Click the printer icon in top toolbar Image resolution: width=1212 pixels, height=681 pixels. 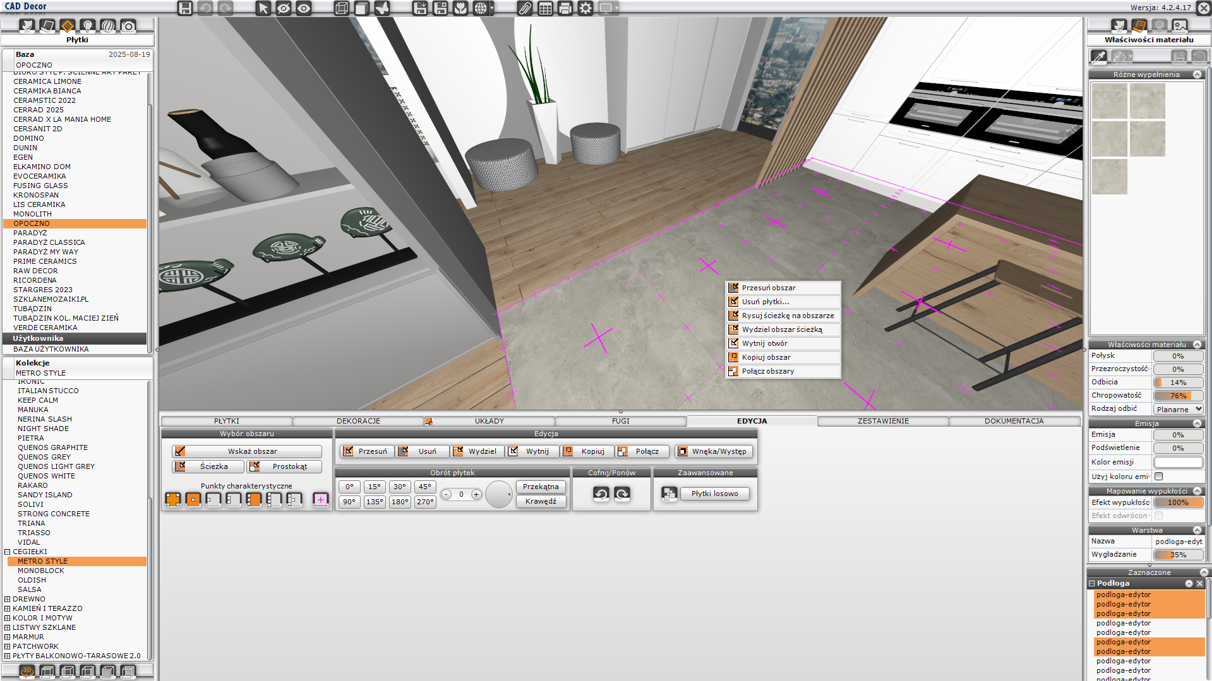point(565,8)
